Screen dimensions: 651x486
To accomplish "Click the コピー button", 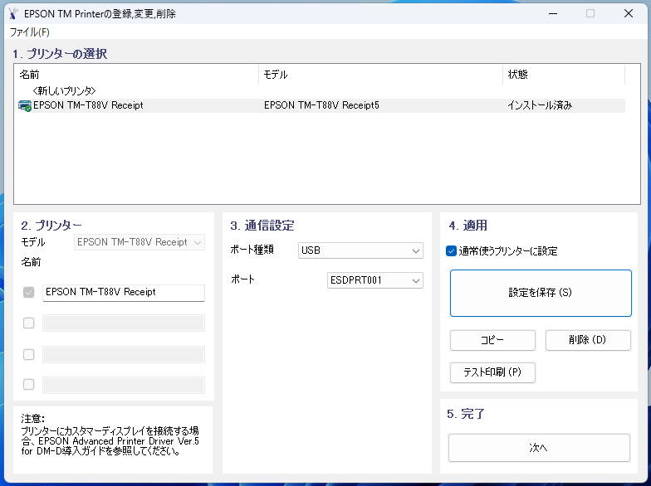I will click(x=492, y=341).
